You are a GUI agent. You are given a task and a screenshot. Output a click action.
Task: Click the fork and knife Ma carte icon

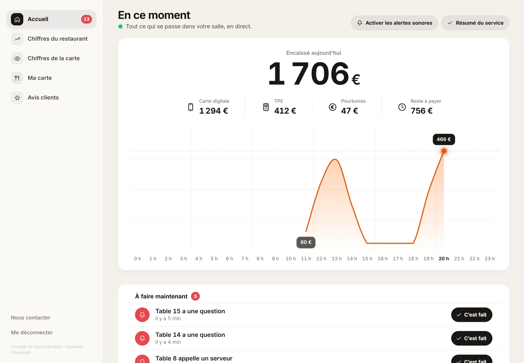coord(17,78)
